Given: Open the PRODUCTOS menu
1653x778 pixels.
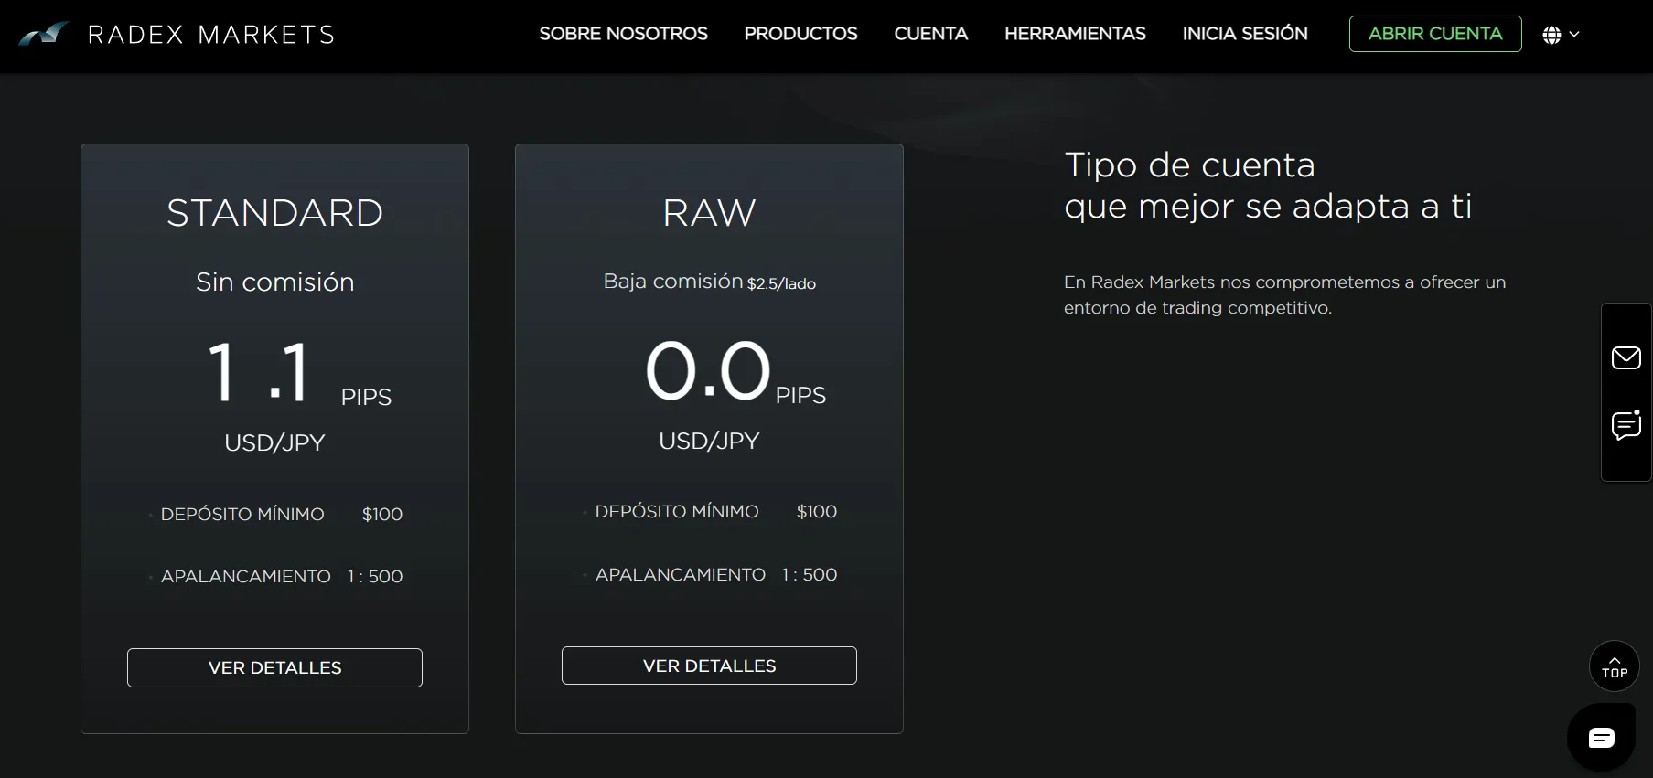Looking at the screenshot, I should pos(800,34).
